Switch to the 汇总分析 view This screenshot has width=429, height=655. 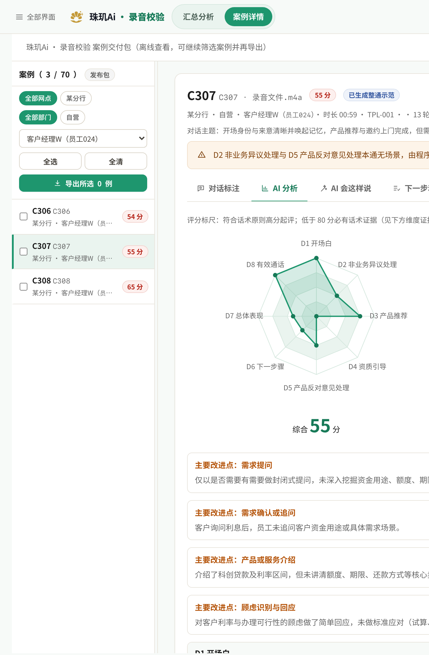click(x=198, y=17)
